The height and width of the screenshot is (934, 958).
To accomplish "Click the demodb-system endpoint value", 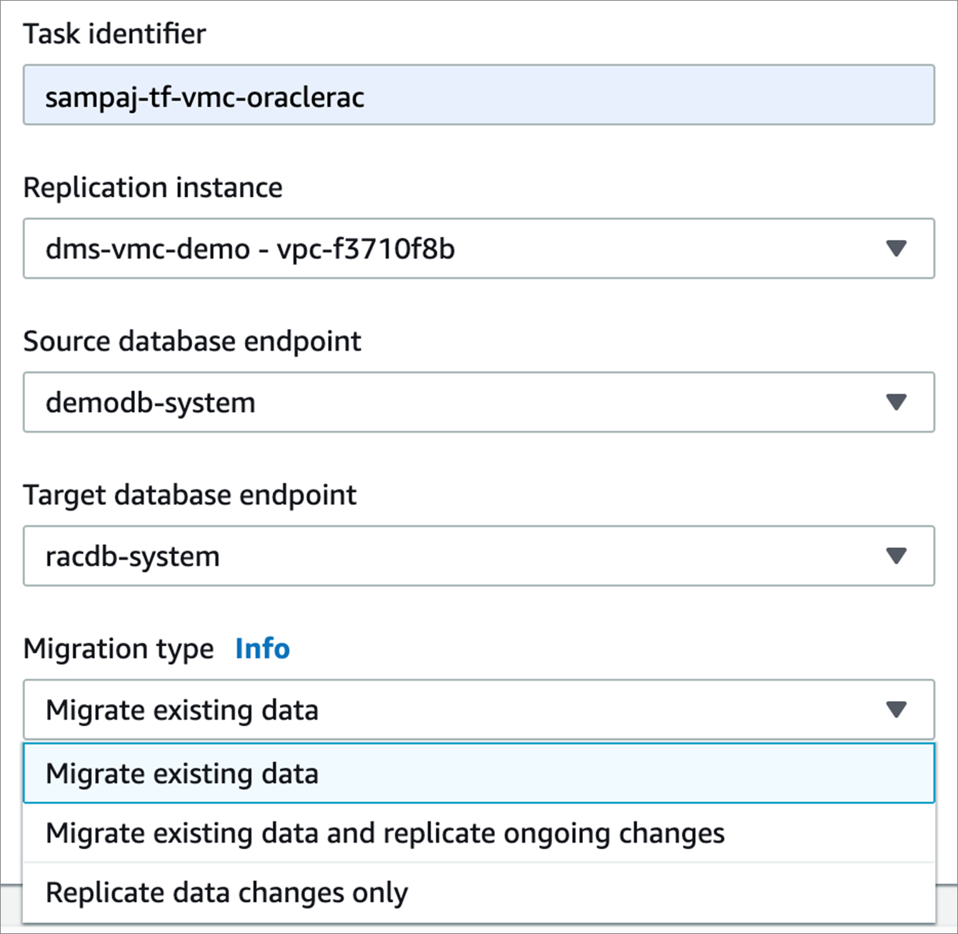I will (x=151, y=402).
